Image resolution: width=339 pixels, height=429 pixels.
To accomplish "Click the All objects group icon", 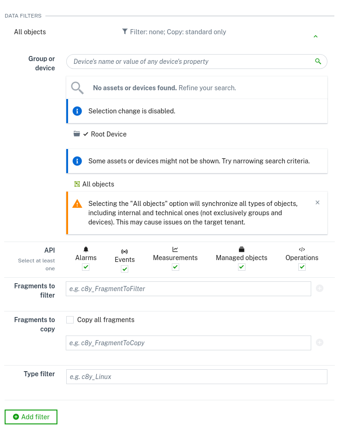I will pyautogui.click(x=77, y=184).
